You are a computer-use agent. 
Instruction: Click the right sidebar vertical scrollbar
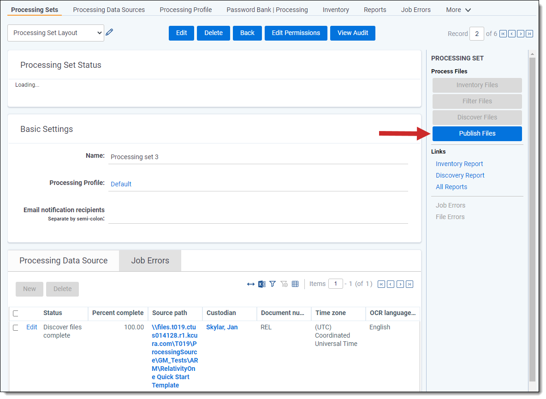click(x=532, y=217)
